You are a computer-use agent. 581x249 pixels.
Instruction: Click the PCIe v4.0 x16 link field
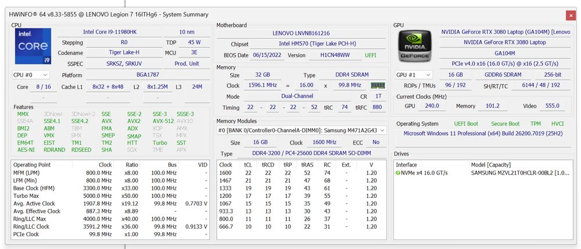pos(505,64)
